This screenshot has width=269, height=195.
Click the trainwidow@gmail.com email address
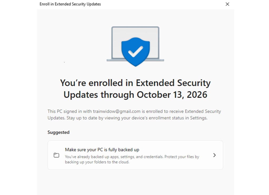tap(117, 111)
